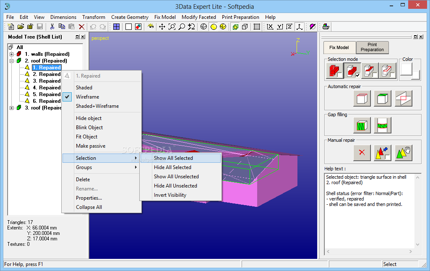Click the yellow shaded plus wireframe sphere icon
Viewport: 430px width, 271px height.
point(223,26)
